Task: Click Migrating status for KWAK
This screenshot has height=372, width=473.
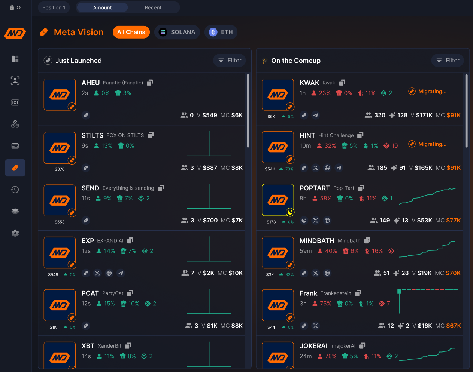Action: [427, 92]
